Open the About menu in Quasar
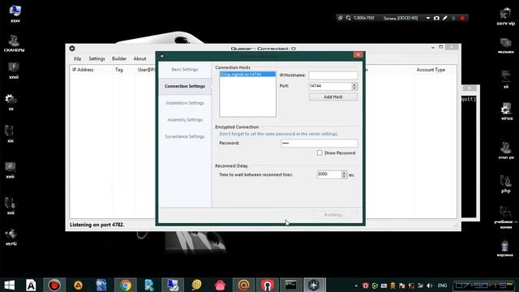The height and width of the screenshot is (292, 519). click(139, 58)
